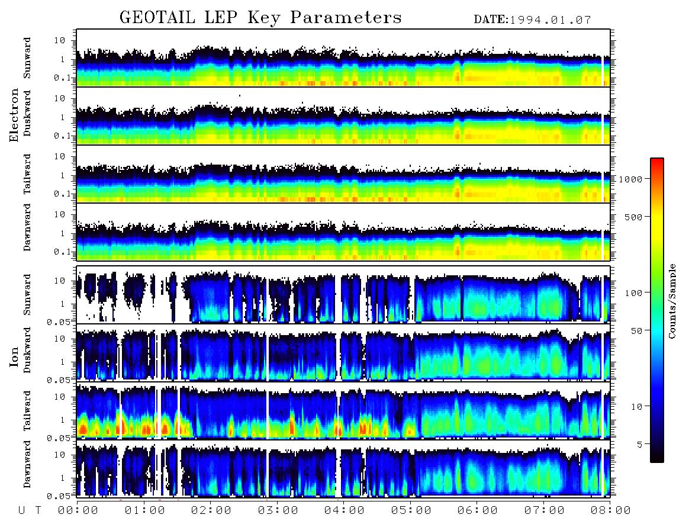This screenshot has width=676, height=521.
Task: Click the 500 colorbar tick value
Action: (x=634, y=217)
